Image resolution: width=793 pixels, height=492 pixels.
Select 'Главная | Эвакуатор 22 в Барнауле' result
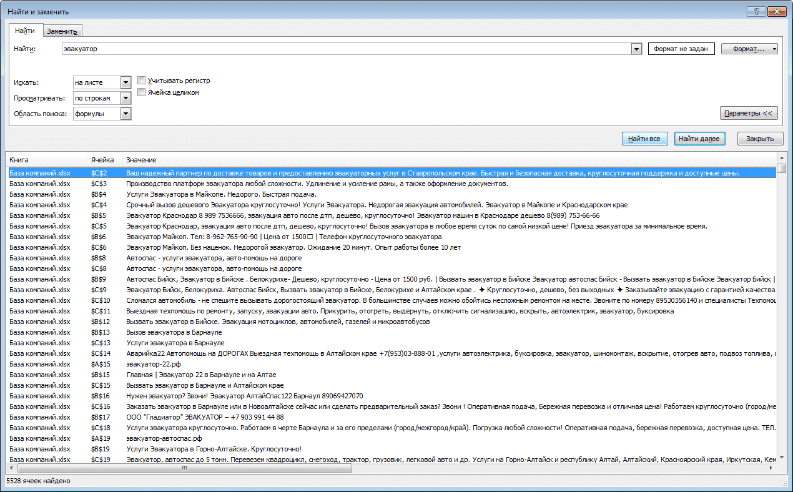[392, 375]
